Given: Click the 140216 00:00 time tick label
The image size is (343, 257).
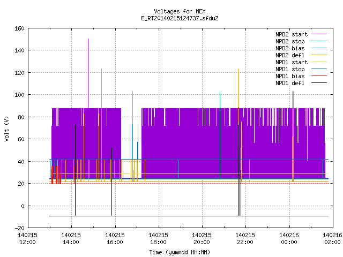Looking at the screenshot, I should tap(289, 239).
